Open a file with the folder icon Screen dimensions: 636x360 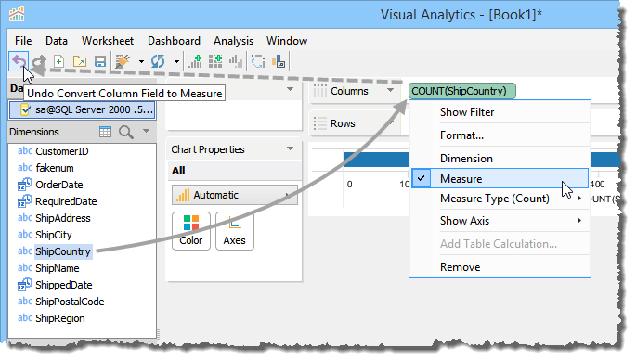[80, 61]
